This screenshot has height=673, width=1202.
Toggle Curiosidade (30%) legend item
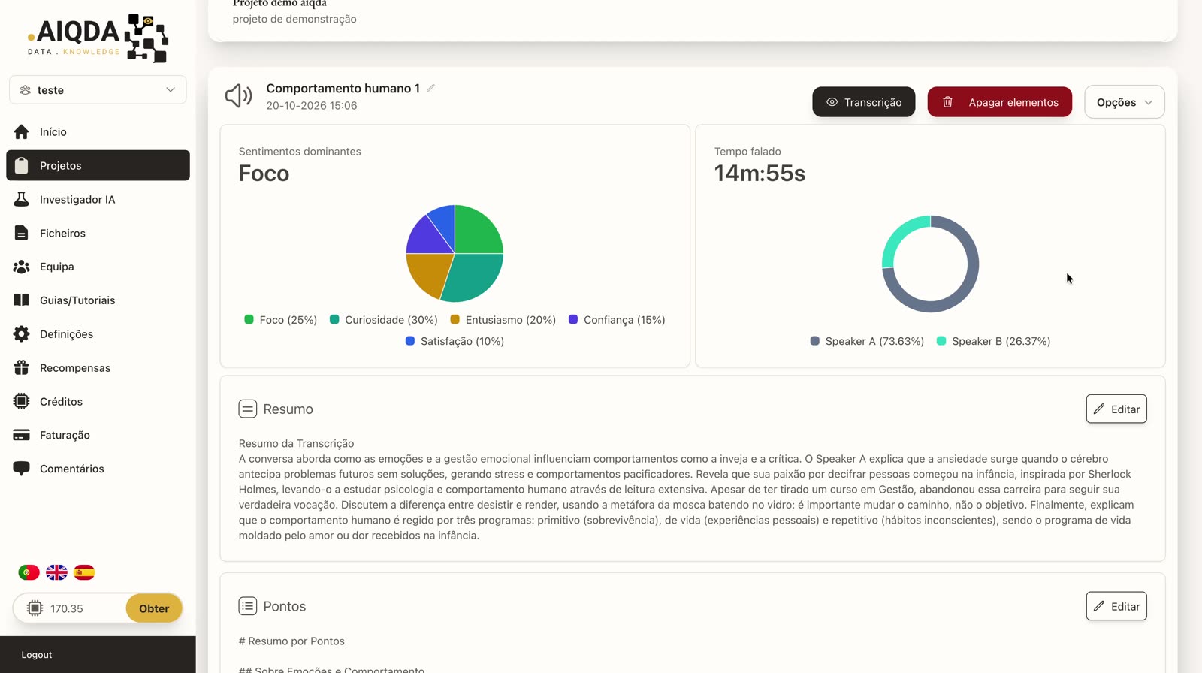(x=384, y=320)
